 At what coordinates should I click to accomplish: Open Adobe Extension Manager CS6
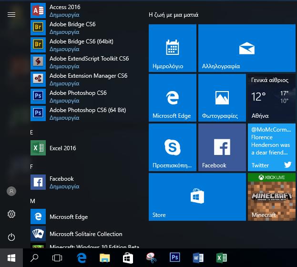(85, 79)
